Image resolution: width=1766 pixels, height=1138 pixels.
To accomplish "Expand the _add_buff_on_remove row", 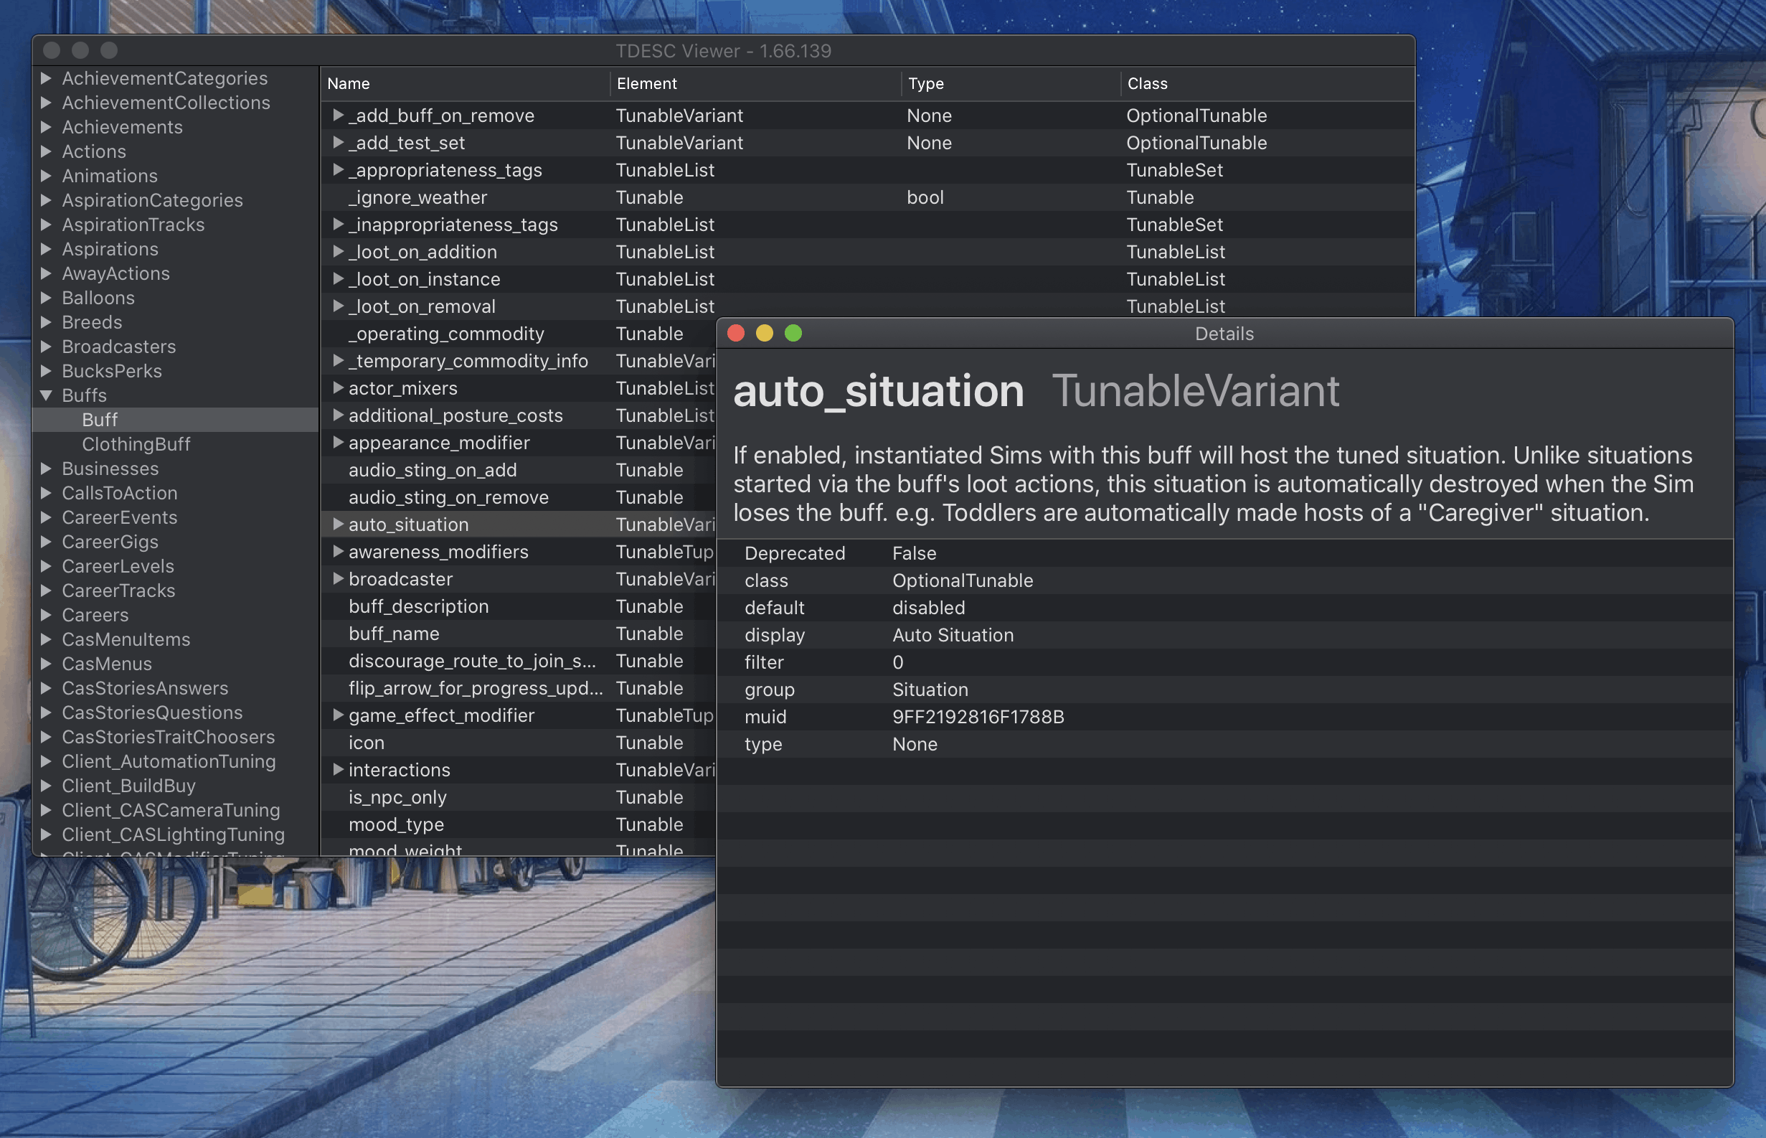I will coord(338,115).
